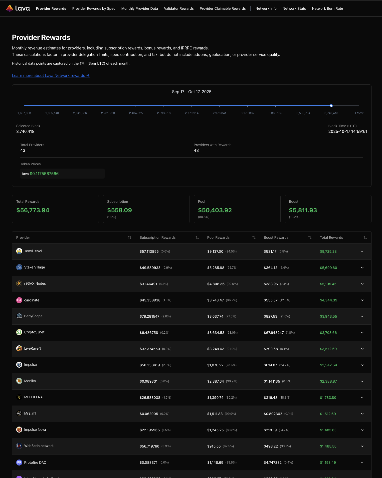The image size is (382, 478).
Task: Expand Monika row chevron
Action: (362, 381)
